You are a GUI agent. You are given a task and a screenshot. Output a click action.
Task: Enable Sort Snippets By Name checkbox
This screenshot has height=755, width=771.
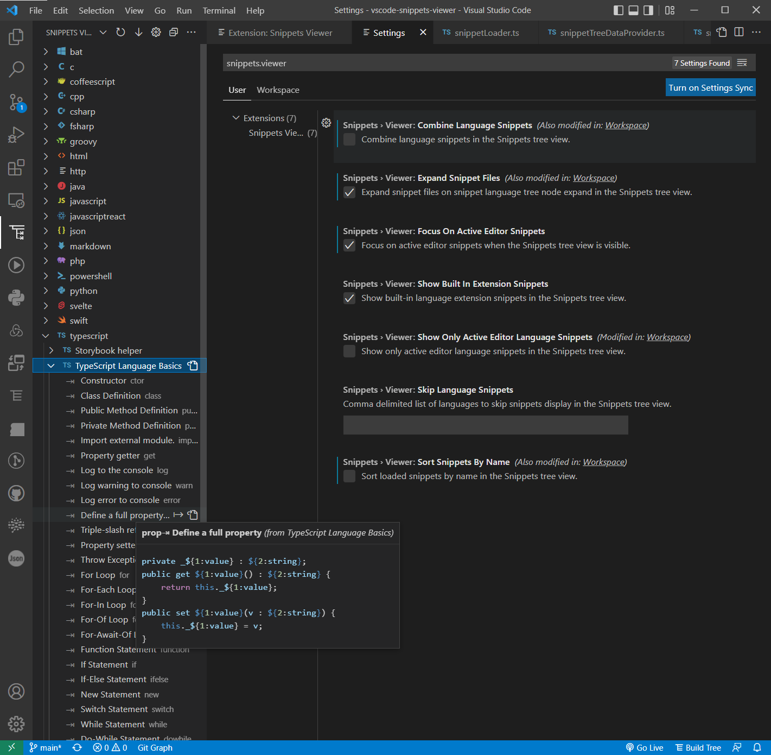click(349, 476)
